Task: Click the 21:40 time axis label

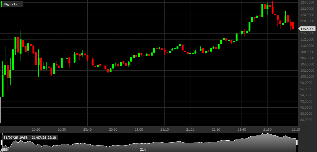Action: [x=242, y=129]
